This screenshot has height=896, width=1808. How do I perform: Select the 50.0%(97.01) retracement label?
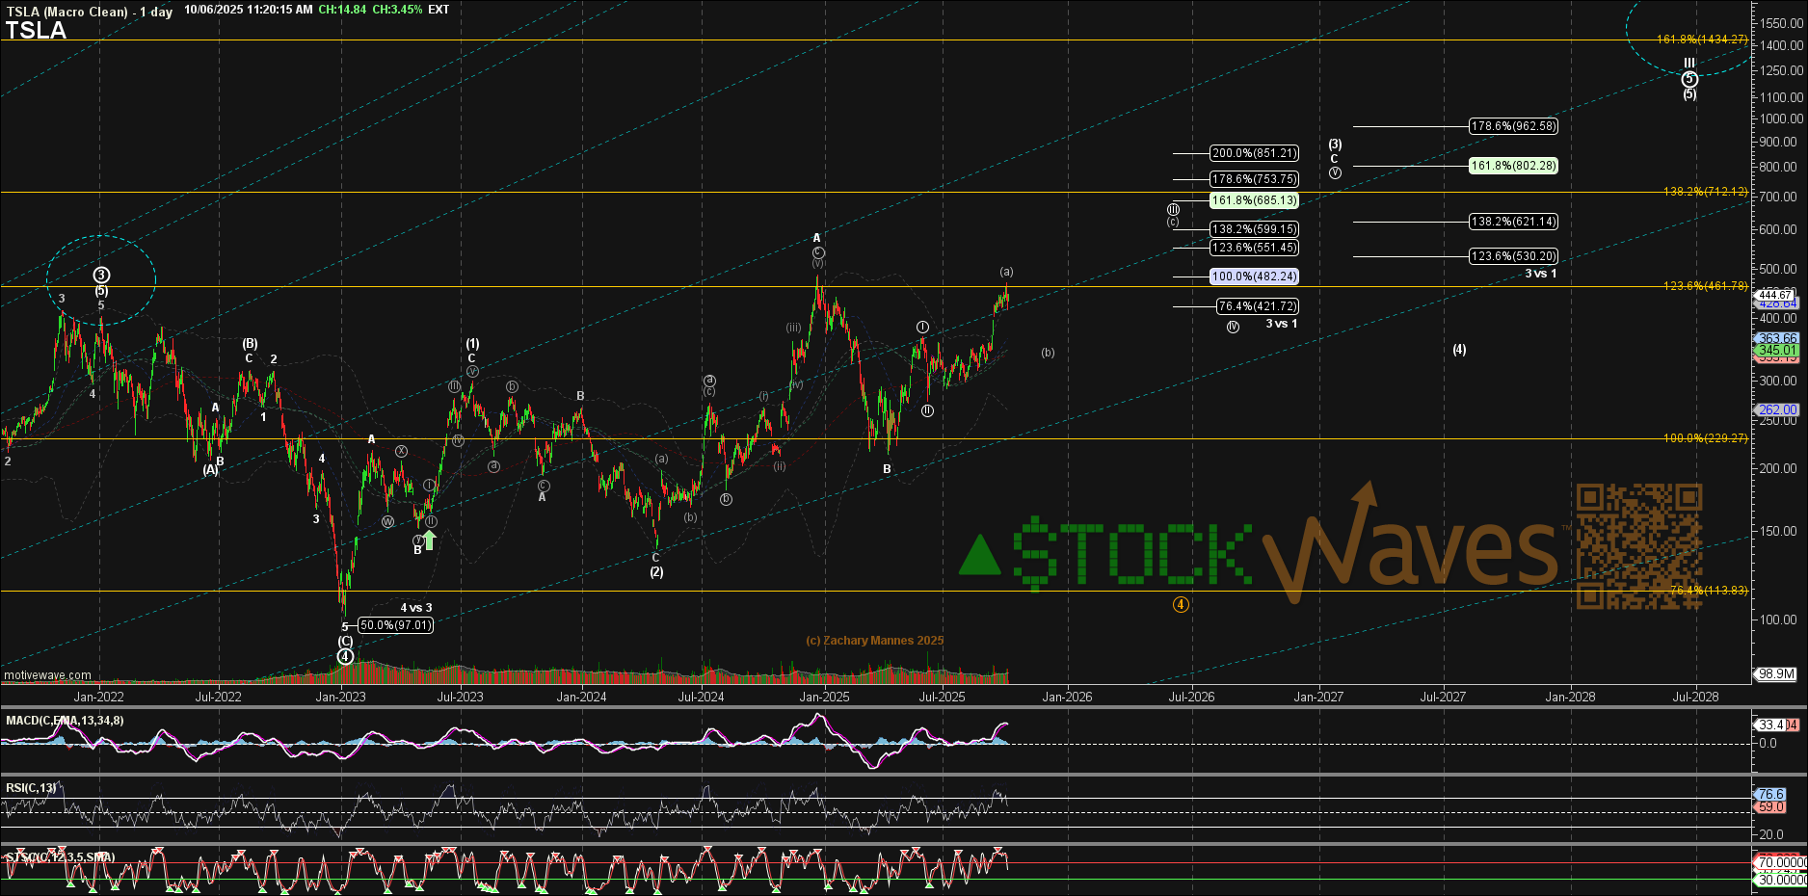[395, 625]
